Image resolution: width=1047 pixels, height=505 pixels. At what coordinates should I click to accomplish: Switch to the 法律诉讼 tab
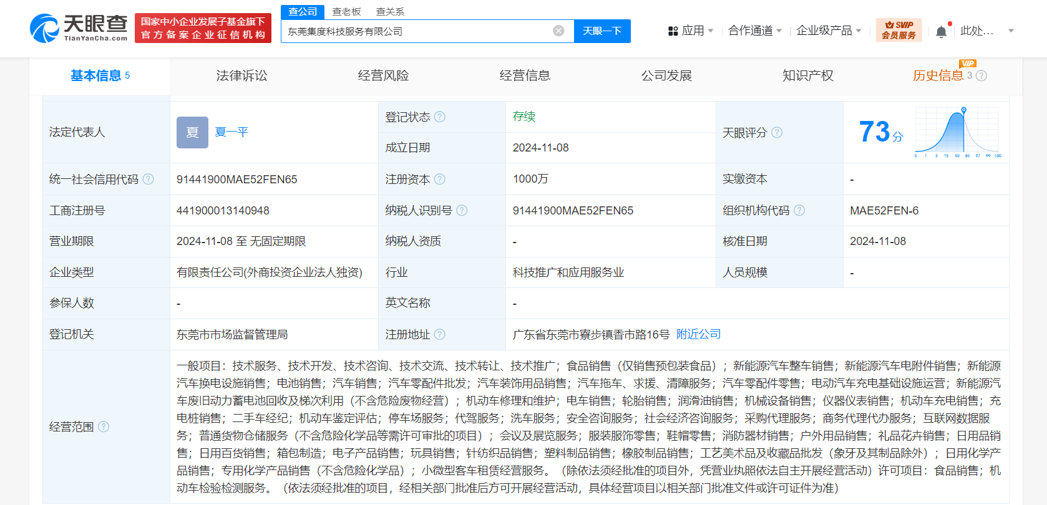(x=241, y=75)
